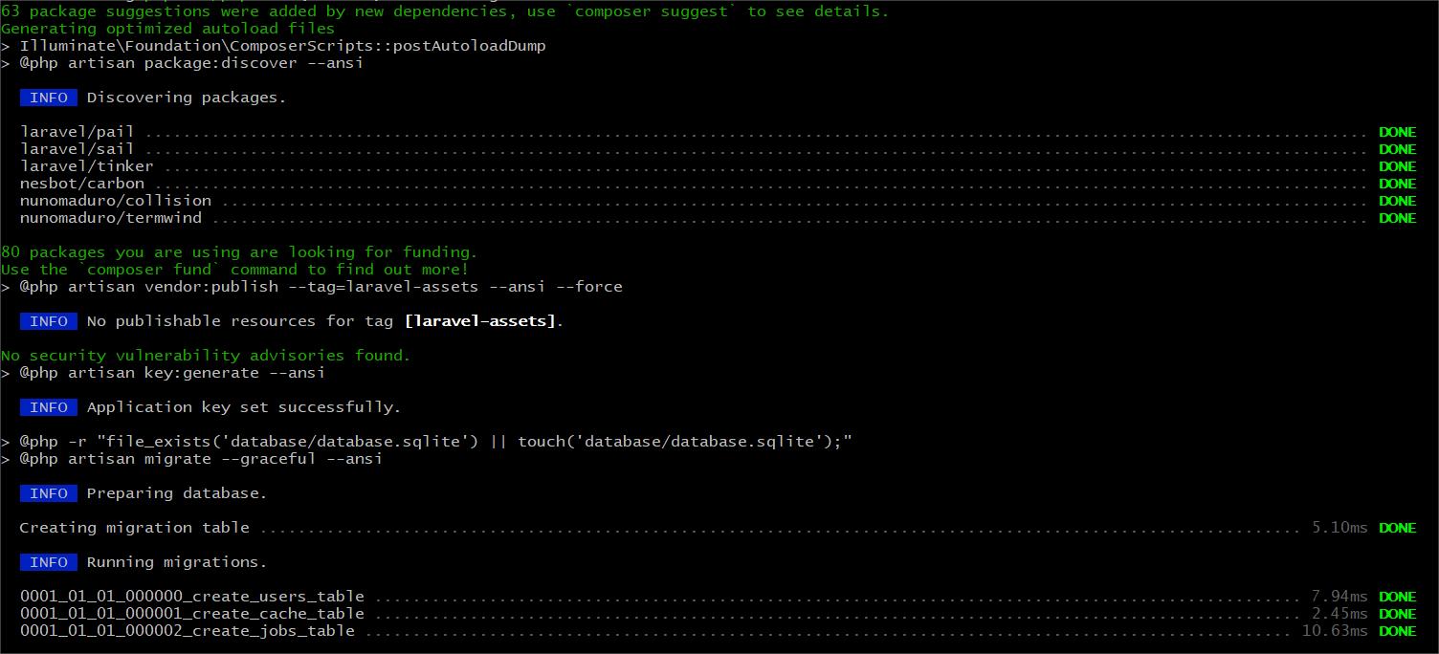
Task: Click INFO badge next to "No publishable resources"
Action: click(x=48, y=321)
